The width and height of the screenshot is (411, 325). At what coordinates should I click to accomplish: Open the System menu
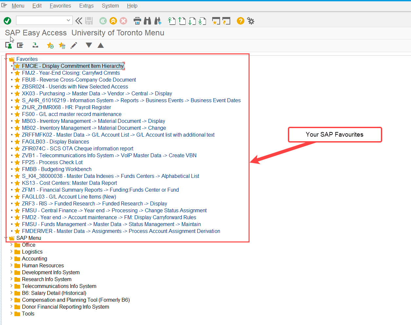(x=110, y=6)
